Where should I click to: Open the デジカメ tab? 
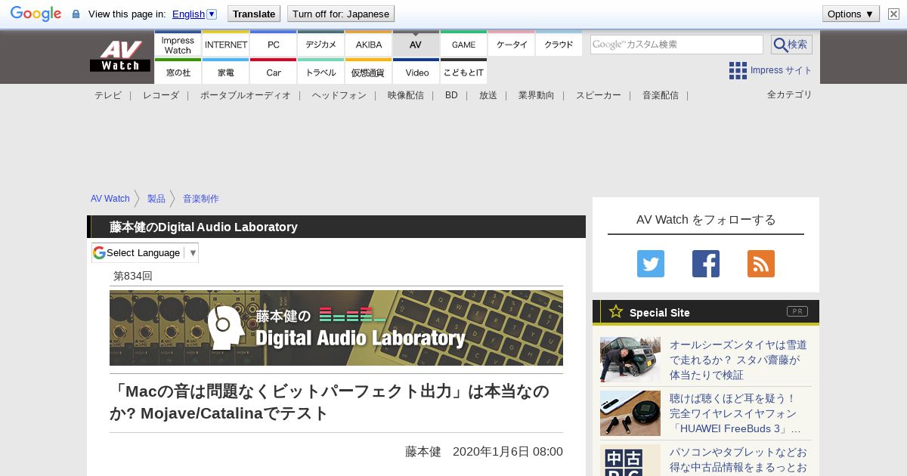320,45
